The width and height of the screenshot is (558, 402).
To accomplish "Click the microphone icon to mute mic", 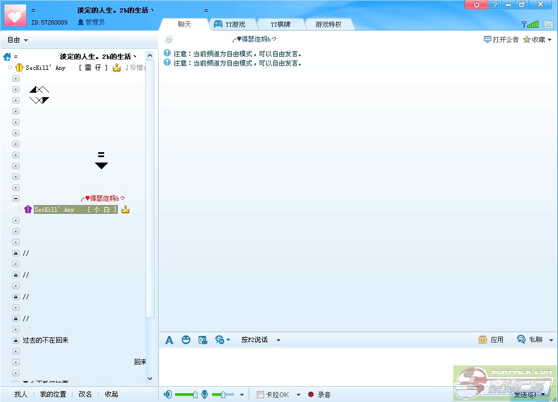I will pos(205,394).
